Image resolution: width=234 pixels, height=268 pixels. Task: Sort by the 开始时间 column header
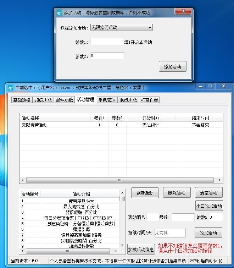[x=151, y=118]
